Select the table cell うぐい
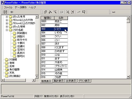This screenshot has height=99, width=132. [61, 36]
